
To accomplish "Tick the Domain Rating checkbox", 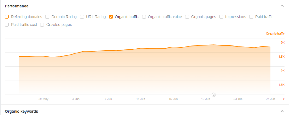I will [x=47, y=17].
